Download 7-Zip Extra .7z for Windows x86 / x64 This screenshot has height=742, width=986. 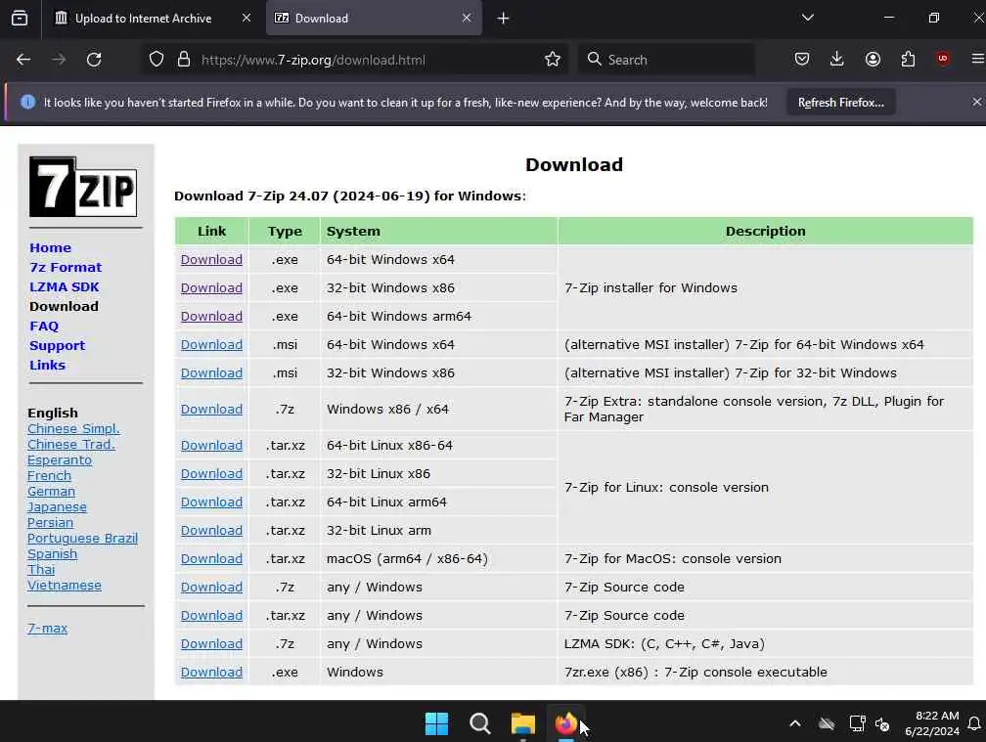coord(211,409)
